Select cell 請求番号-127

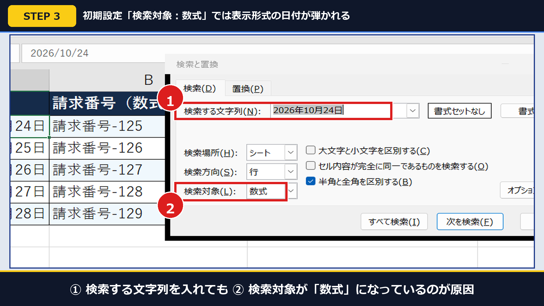[x=107, y=170]
